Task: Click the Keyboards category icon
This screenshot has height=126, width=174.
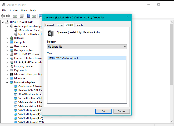Action: 11,70
